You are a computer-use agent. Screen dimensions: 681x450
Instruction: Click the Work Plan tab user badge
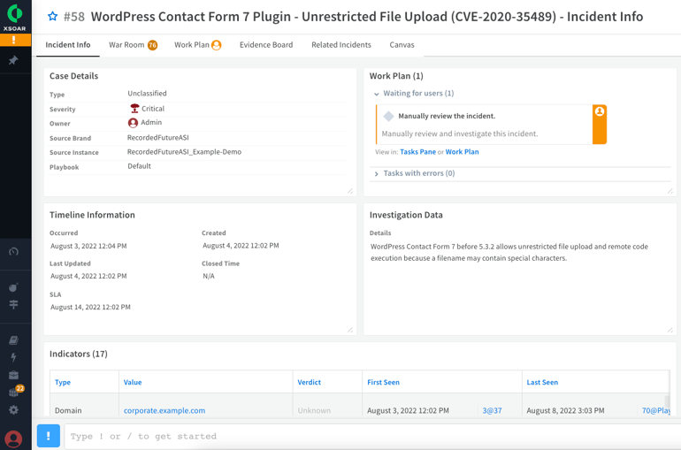217,45
